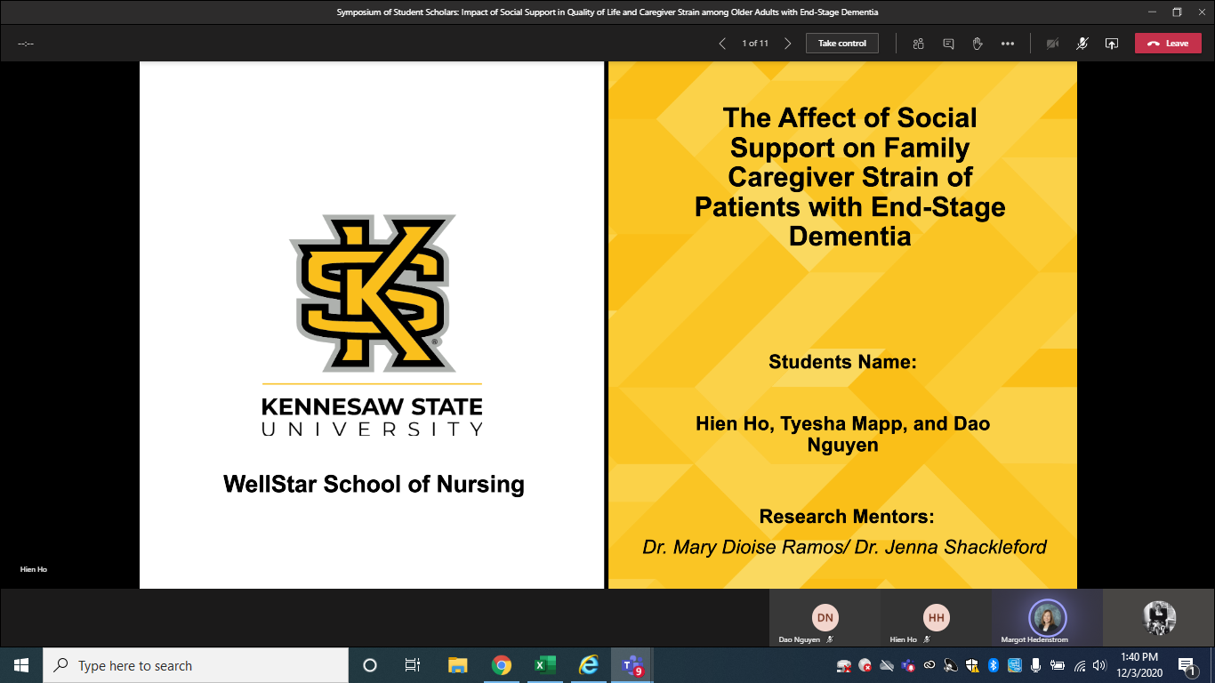Open the More actions ellipsis menu
Screen dimensions: 1215x683
coord(1007,44)
